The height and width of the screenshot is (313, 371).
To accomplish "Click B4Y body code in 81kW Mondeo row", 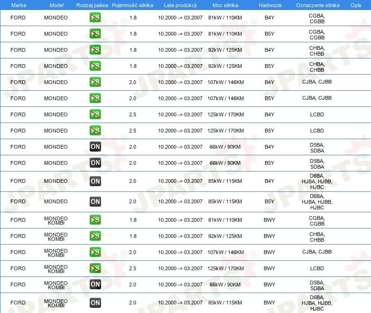I will click(269, 18).
